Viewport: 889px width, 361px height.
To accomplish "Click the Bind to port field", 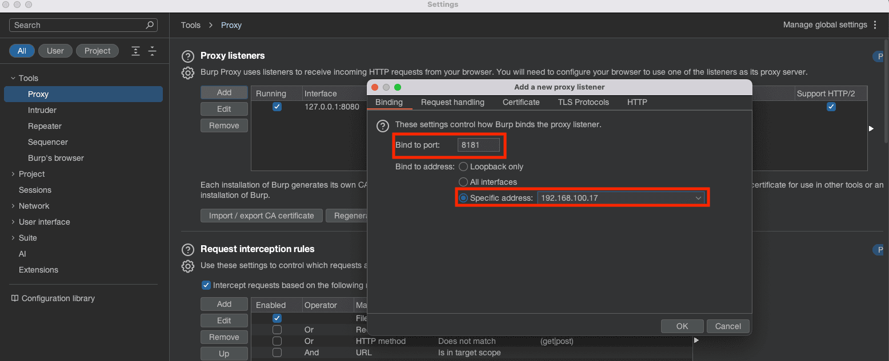I will click(479, 145).
